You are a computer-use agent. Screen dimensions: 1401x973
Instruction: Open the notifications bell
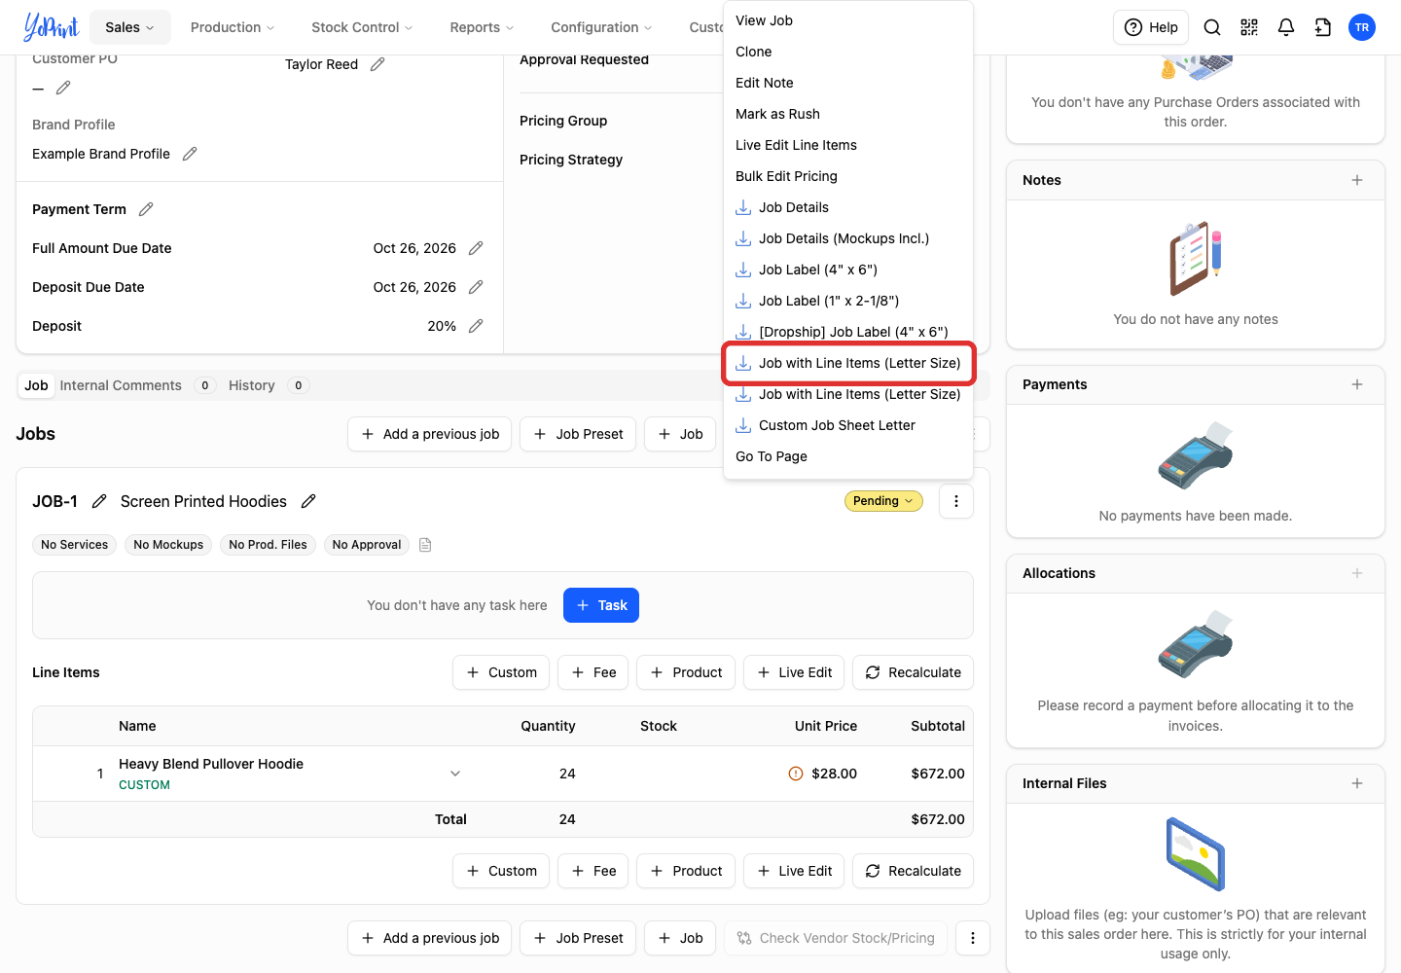pyautogui.click(x=1286, y=27)
